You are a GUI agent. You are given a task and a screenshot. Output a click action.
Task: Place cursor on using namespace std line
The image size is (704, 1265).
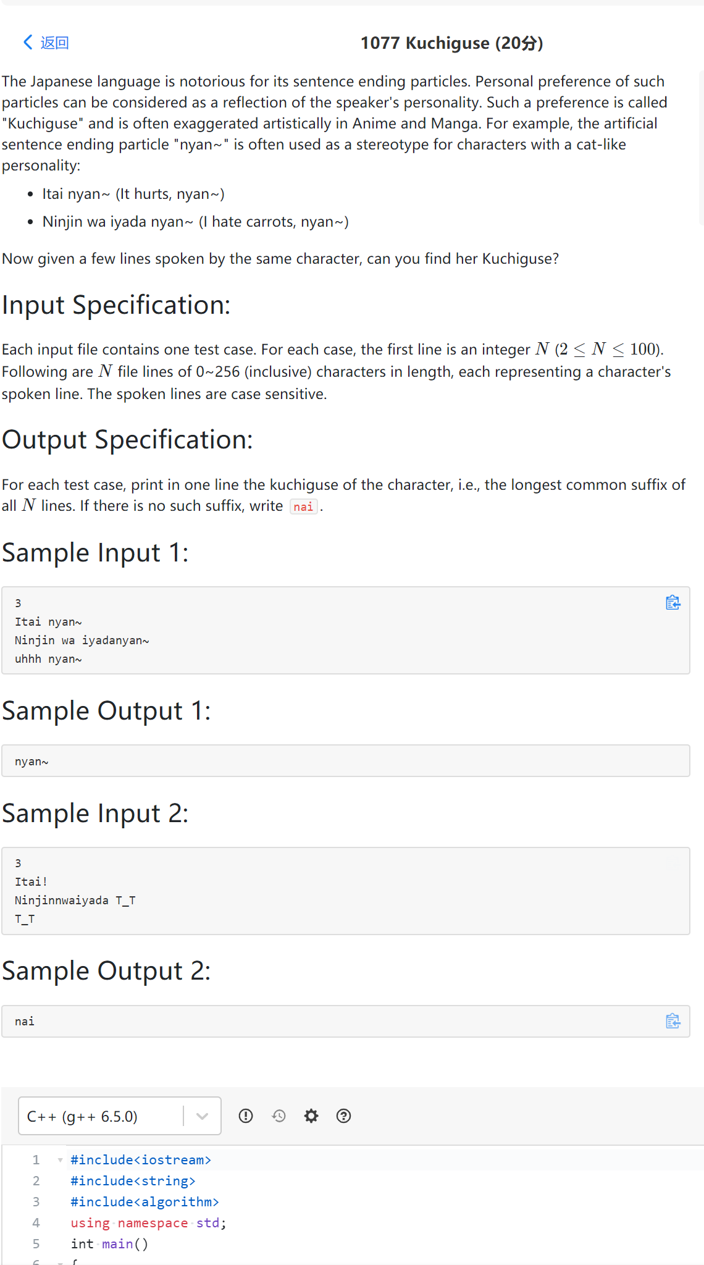(149, 1222)
